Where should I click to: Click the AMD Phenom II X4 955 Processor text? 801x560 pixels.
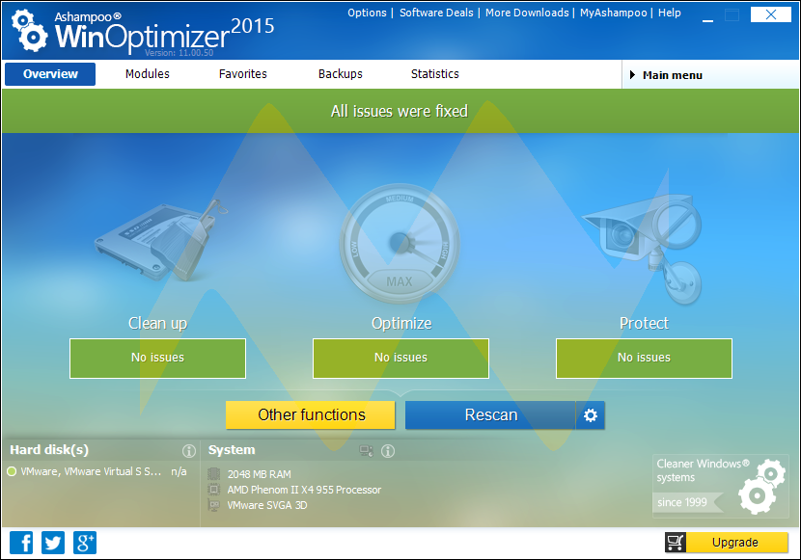tap(304, 490)
